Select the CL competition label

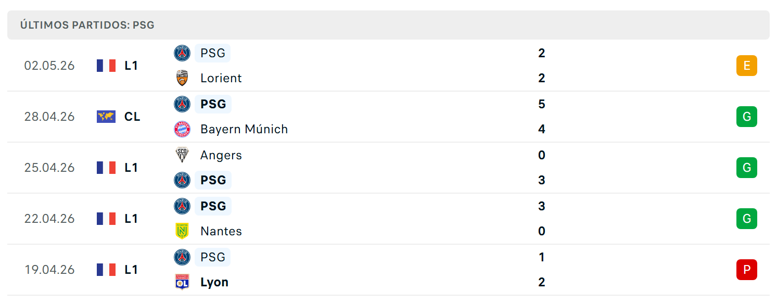click(132, 117)
